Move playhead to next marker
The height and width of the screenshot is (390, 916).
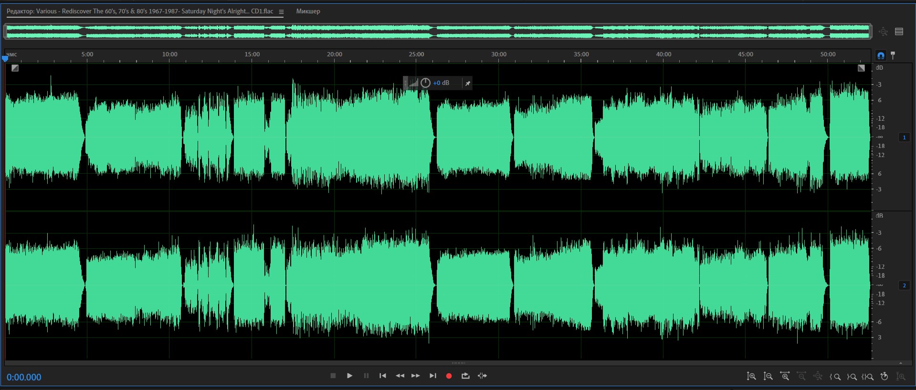[x=432, y=376]
